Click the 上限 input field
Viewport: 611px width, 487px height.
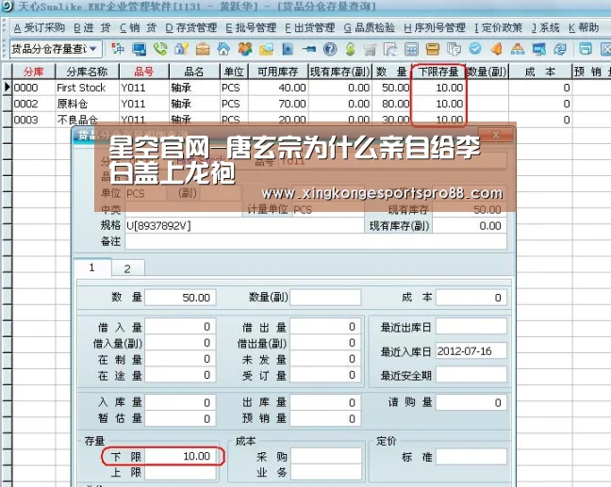click(x=180, y=472)
